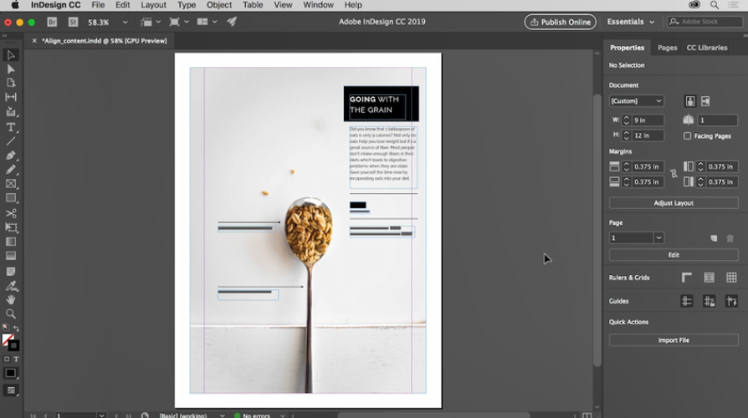
Task: Select the Zoom magnifier tool
Action: 11,313
